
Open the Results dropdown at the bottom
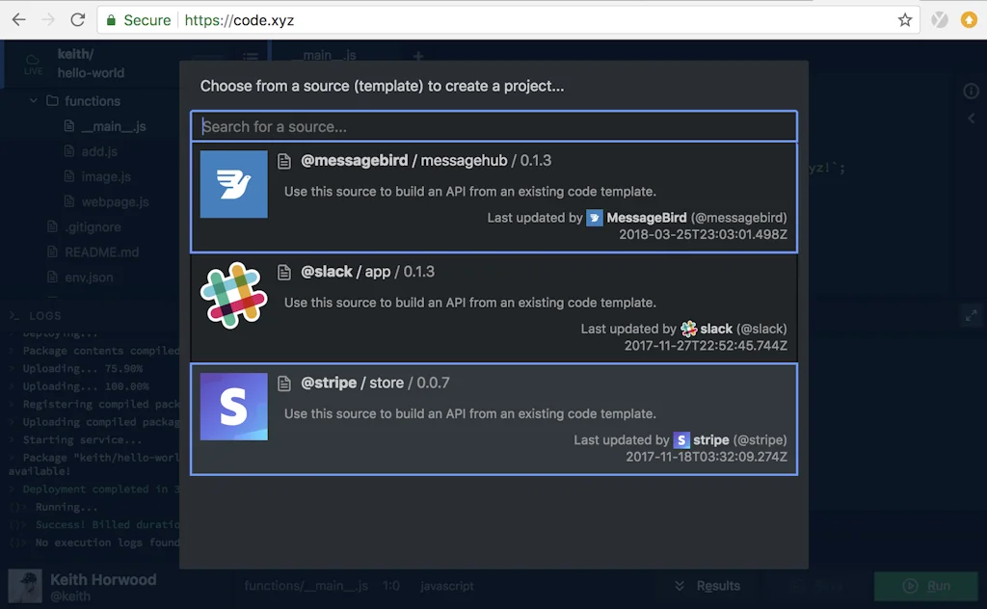coord(707,585)
